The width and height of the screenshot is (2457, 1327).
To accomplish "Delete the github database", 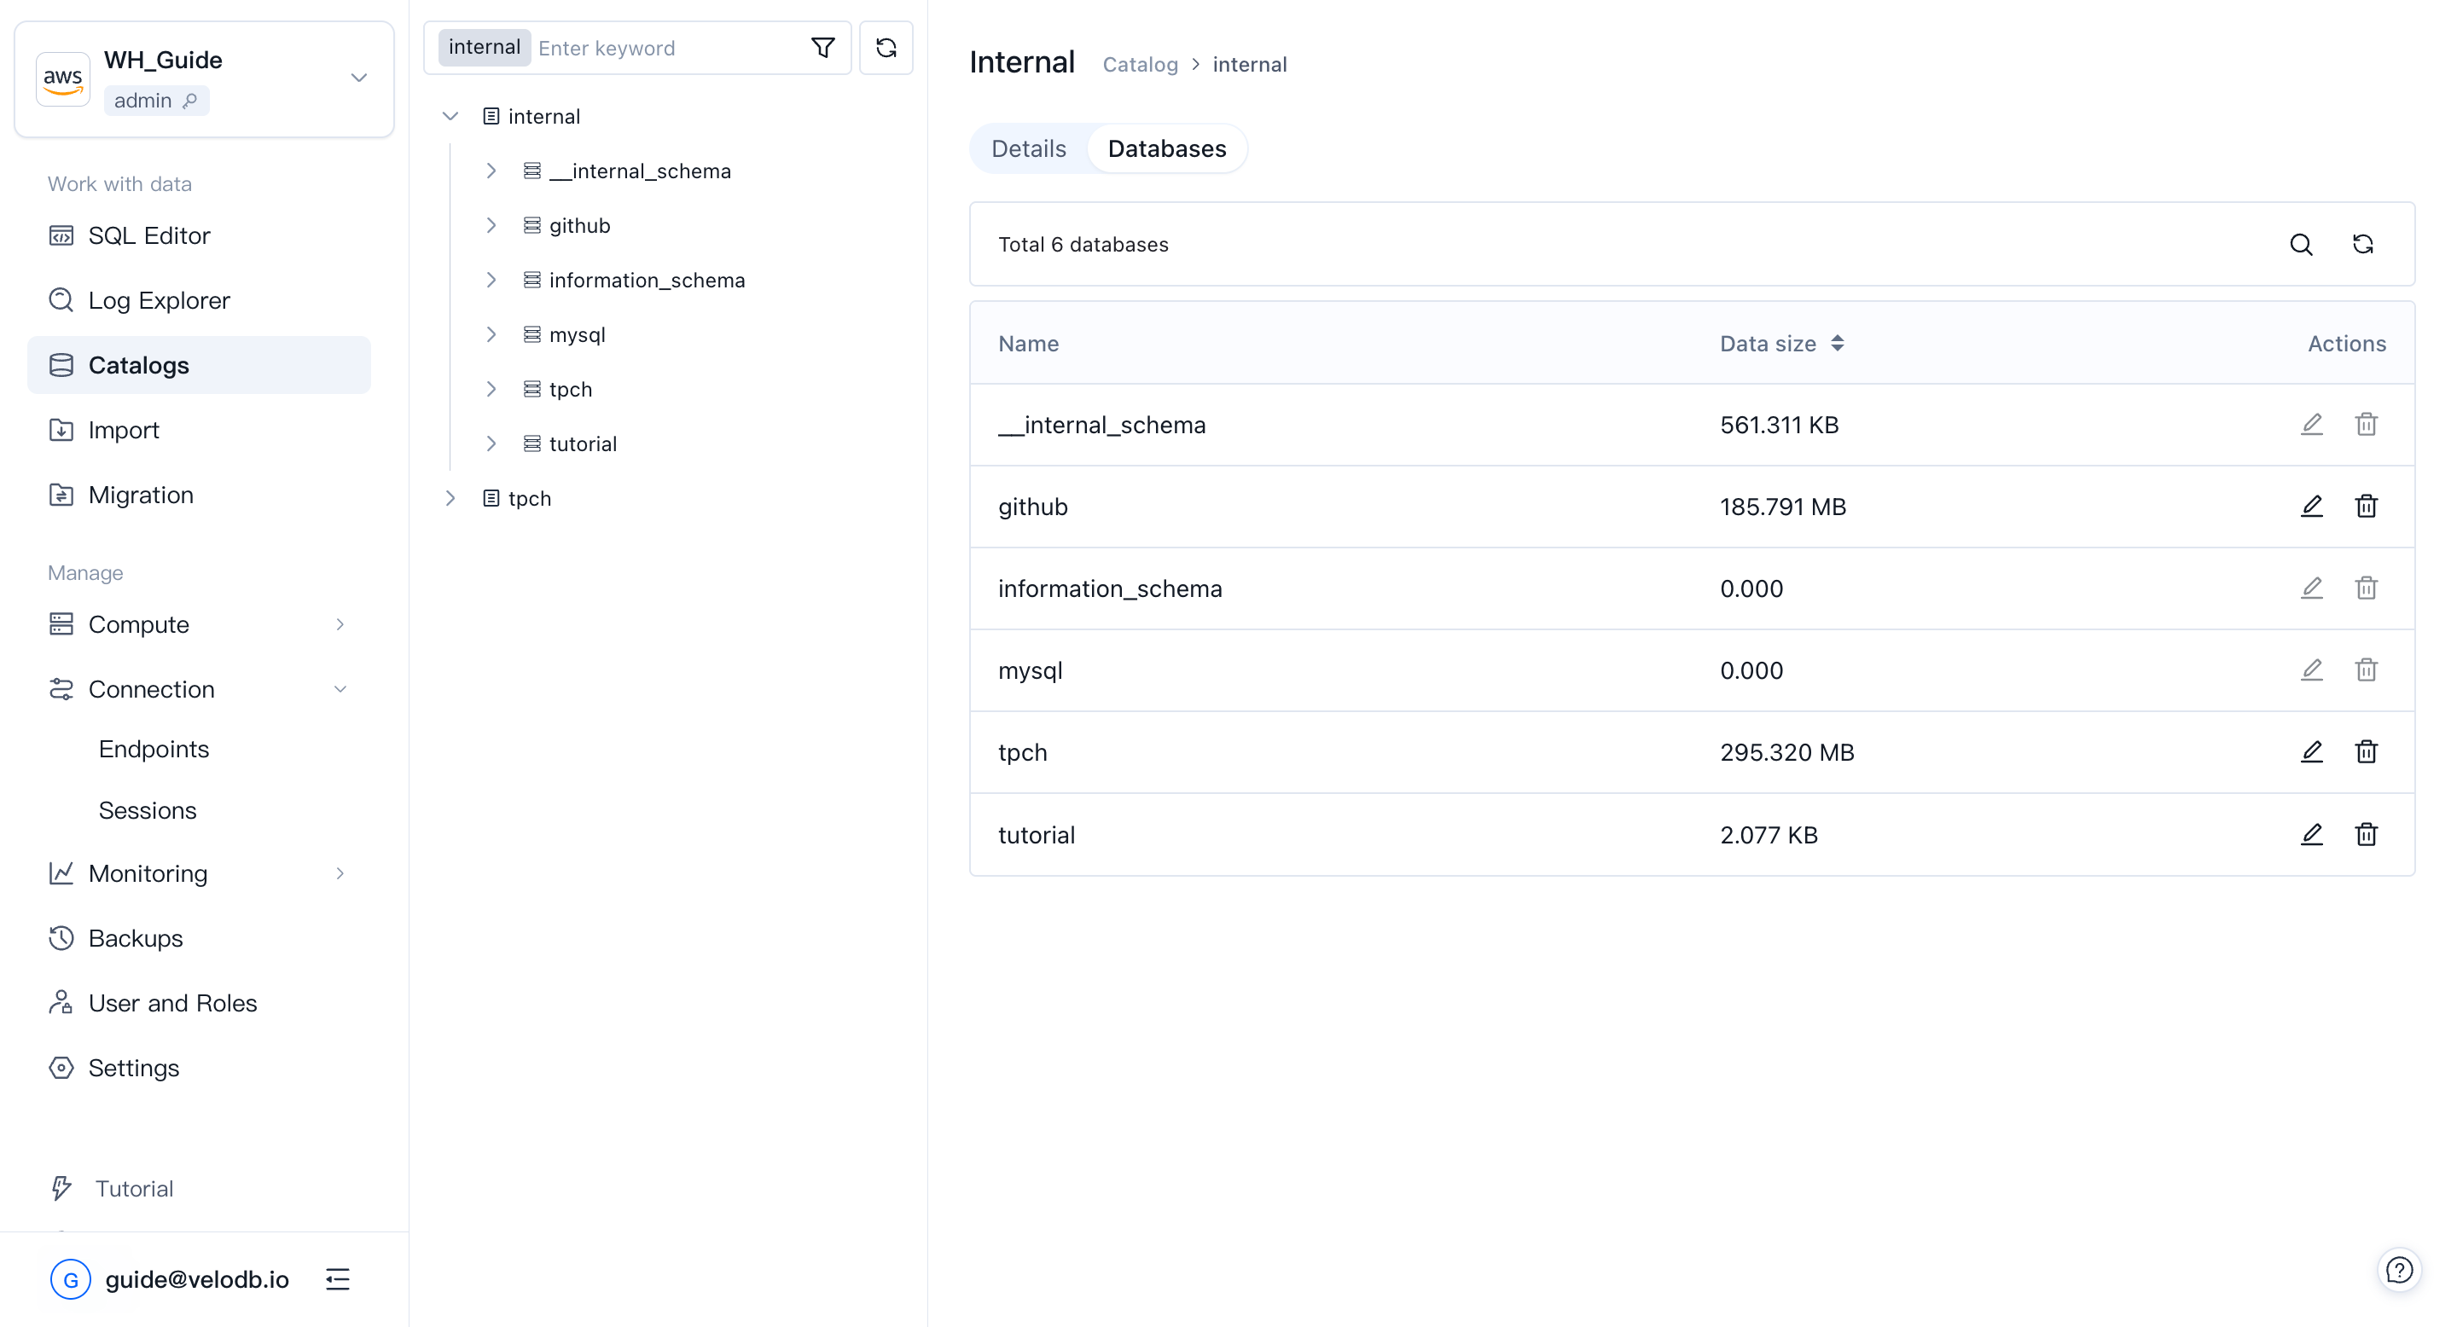I will click(x=2367, y=507).
